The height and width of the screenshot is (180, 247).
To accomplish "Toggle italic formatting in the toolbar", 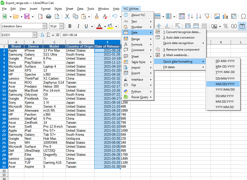I will click(x=78, y=26).
